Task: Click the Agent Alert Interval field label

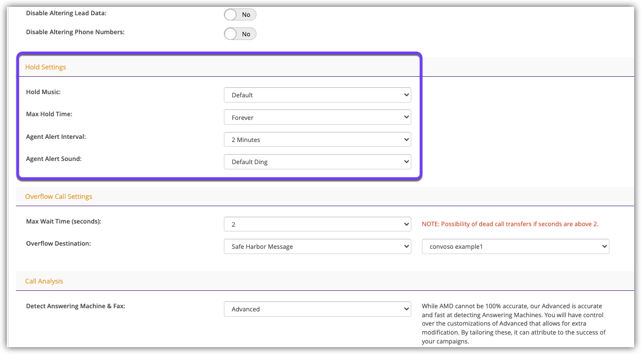Action: (56, 136)
